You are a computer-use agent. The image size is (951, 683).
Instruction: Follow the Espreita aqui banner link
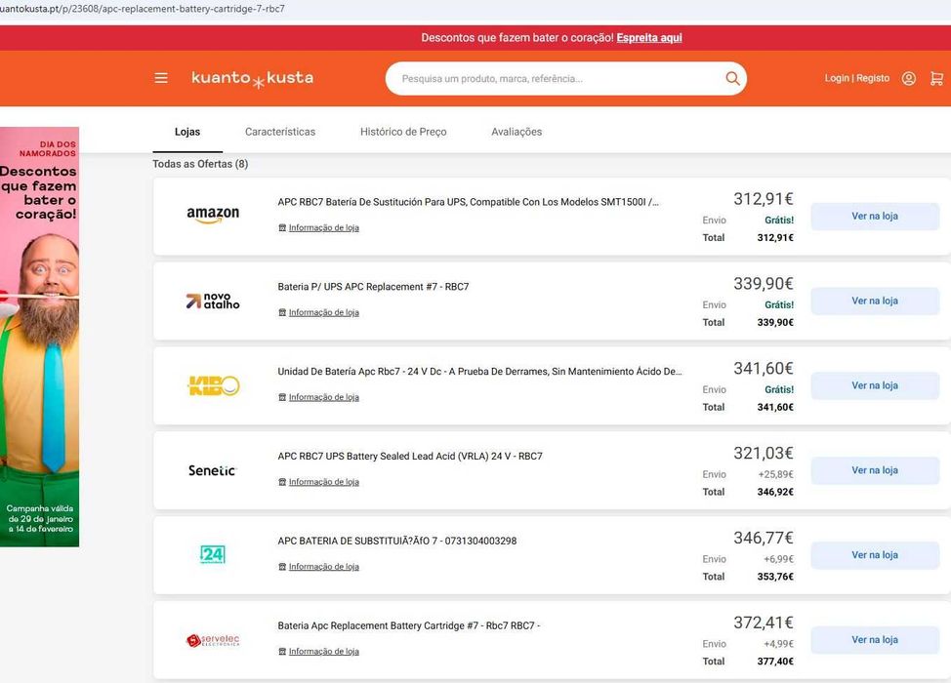tap(649, 38)
